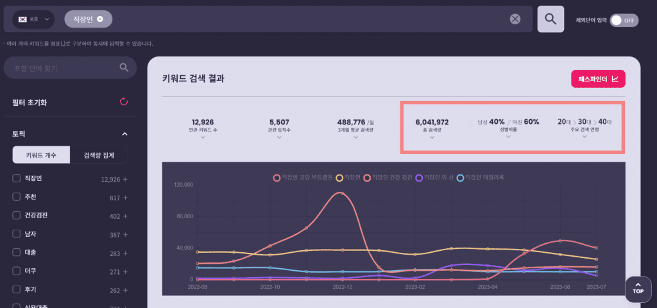Click the plus icon next to 387

[x=125, y=235]
